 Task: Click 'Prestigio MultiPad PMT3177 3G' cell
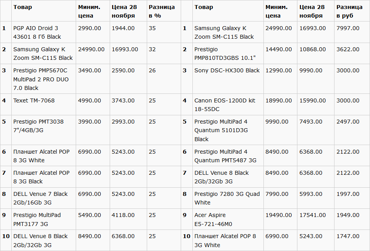point(37,219)
